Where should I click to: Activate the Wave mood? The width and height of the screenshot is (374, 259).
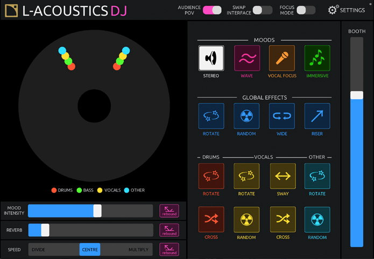click(x=246, y=58)
